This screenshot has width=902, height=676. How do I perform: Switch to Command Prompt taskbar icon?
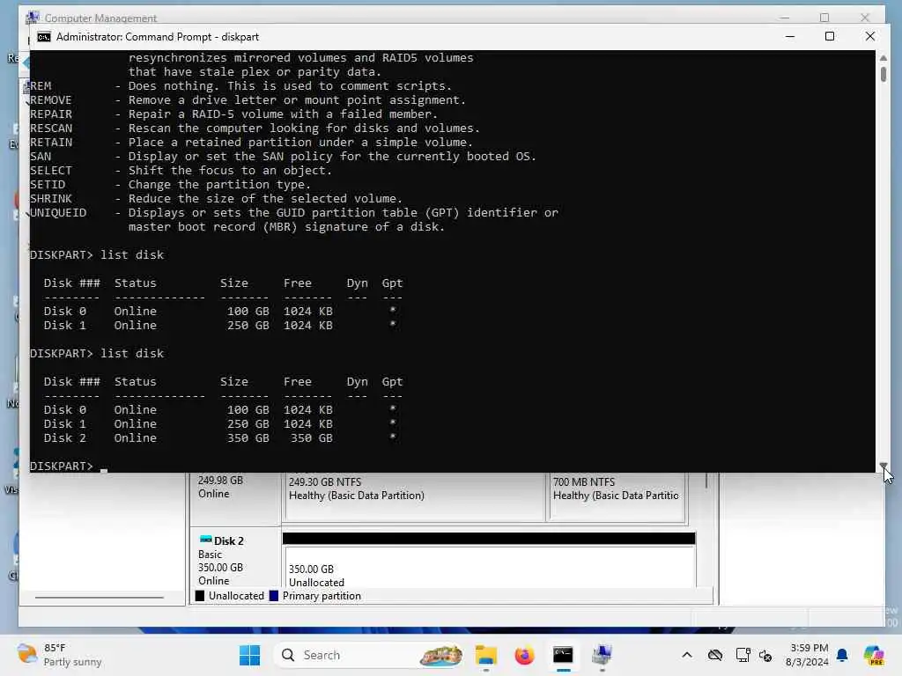point(563,655)
